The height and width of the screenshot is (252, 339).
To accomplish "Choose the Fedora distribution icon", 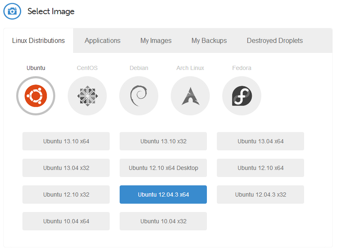I will coord(242,96).
